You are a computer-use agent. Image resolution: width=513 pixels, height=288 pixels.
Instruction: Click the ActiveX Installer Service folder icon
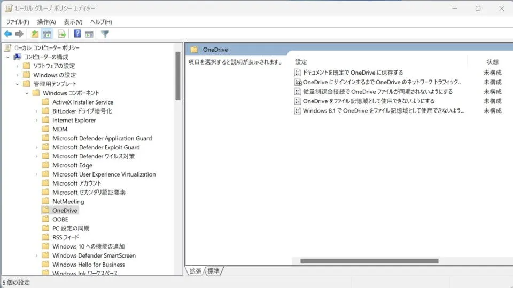(46, 102)
